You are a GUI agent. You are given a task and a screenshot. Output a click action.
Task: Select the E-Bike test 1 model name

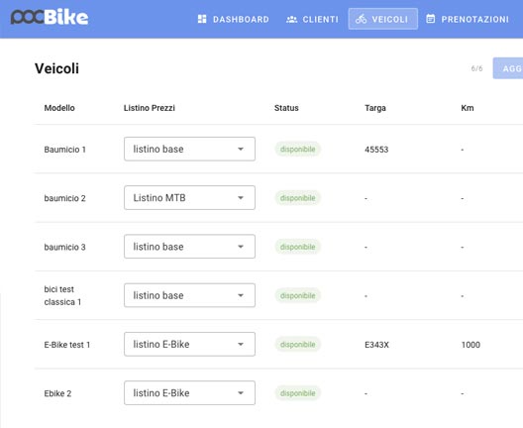tap(67, 345)
